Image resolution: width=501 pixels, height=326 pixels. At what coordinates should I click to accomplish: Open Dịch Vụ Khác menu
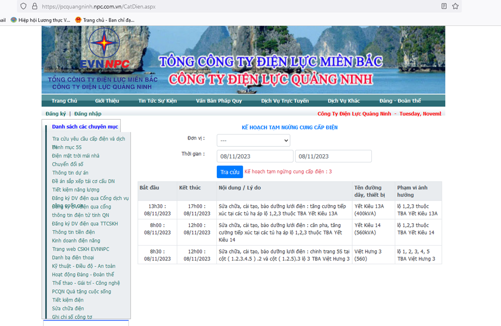(x=344, y=101)
